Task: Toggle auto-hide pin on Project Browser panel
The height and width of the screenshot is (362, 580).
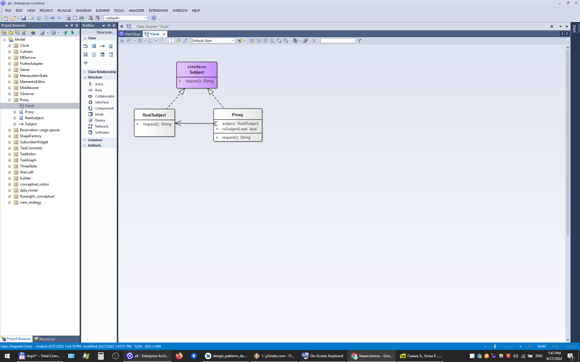Action: point(72,26)
